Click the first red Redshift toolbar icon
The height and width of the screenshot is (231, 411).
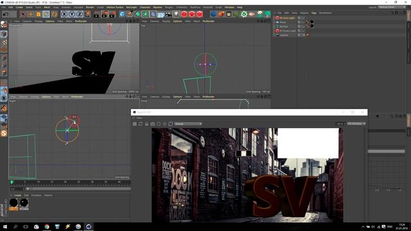pyautogui.click(x=184, y=14)
